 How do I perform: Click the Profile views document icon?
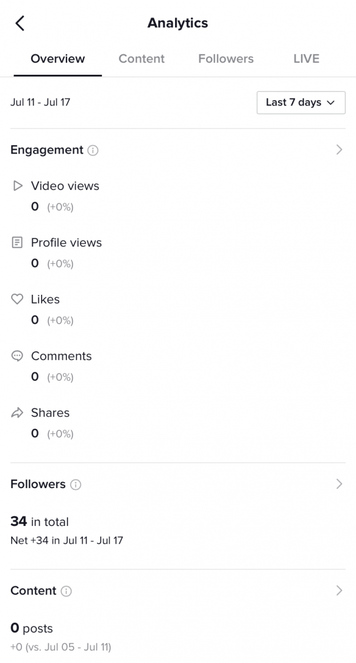coord(17,242)
